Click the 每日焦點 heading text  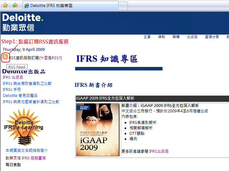13,165
